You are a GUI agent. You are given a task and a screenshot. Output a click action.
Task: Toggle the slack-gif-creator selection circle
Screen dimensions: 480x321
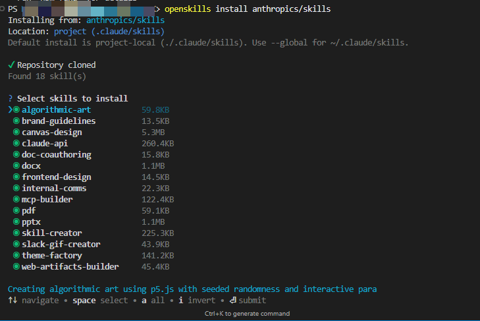coord(16,244)
